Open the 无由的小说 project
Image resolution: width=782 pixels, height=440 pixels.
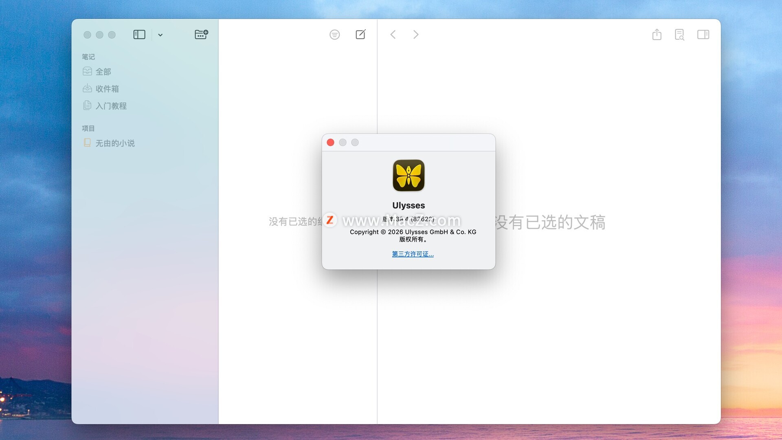(x=115, y=143)
